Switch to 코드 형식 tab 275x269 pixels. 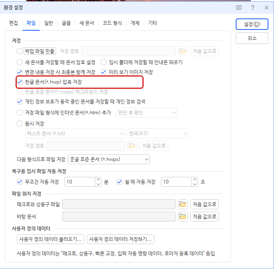point(112,23)
